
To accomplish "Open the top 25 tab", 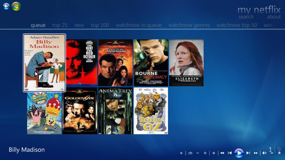I will [x=60, y=25].
